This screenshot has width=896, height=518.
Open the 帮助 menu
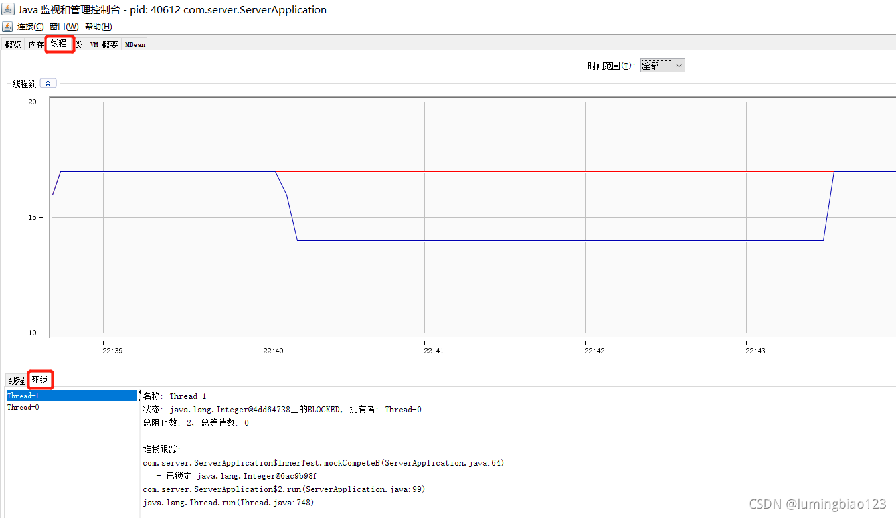(x=97, y=26)
